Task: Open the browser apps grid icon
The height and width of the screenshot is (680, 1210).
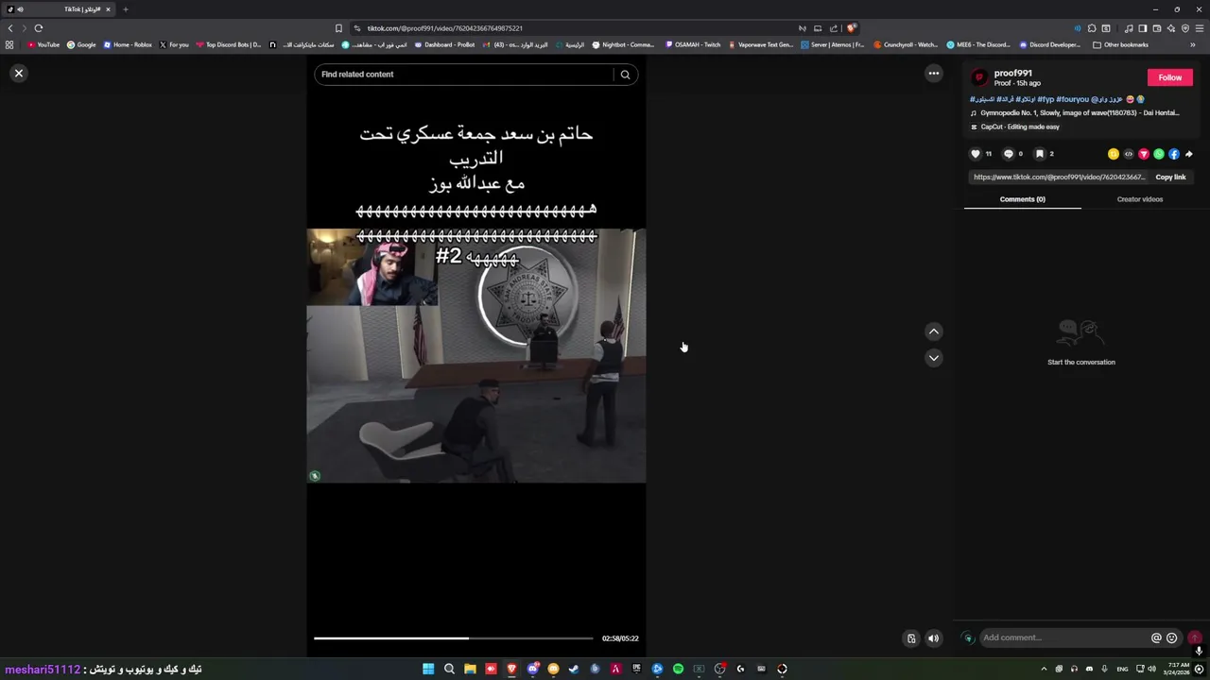Action: (x=9, y=44)
